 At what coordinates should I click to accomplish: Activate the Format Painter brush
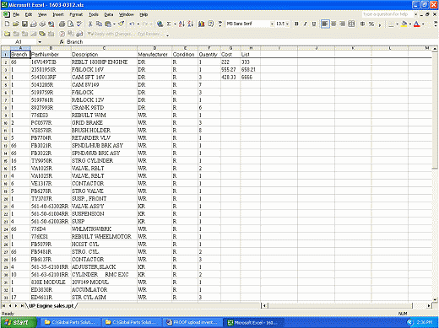click(122, 24)
